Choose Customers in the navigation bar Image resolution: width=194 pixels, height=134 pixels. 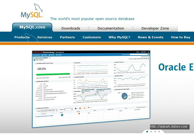tap(92, 37)
